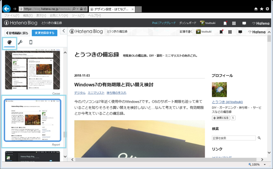Viewport: 273px width, 169px height.
Task: Click 記事を書く in preview header
Action: click(186, 32)
